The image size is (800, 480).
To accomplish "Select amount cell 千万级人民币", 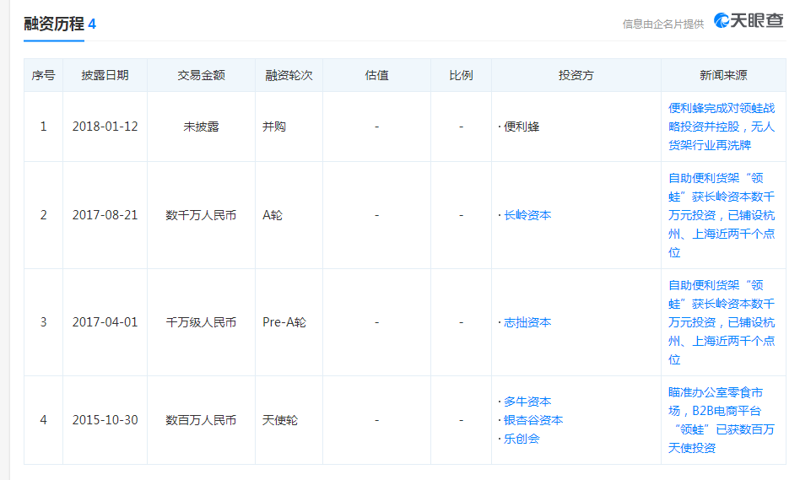I will point(201,322).
